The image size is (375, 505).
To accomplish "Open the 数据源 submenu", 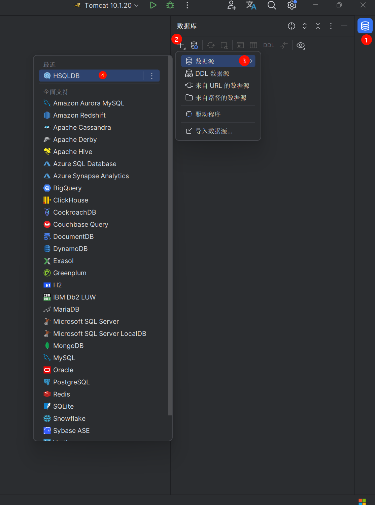I will [218, 61].
